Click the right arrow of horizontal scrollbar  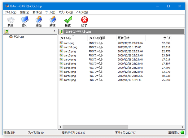click(182, 127)
